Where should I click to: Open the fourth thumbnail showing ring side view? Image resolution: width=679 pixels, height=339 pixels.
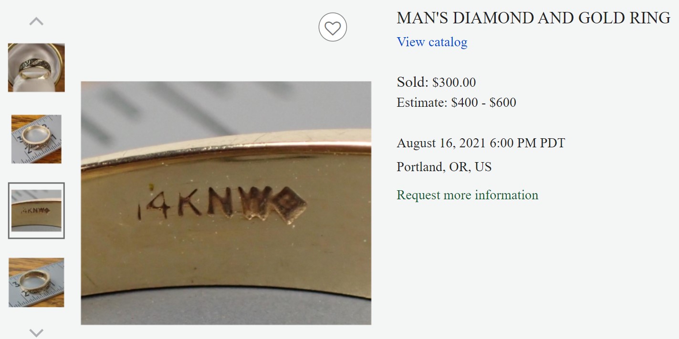point(36,282)
